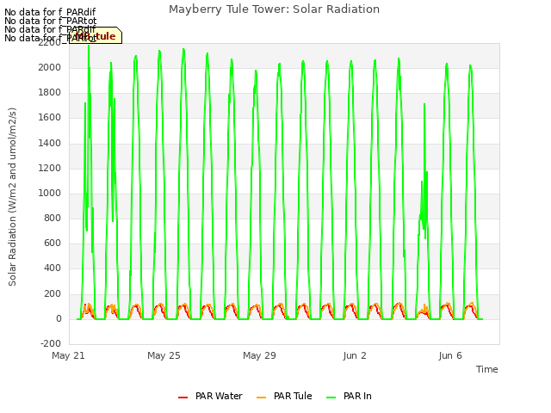The image size is (551, 413).
Task: Click the red PAR Water legend swatch
Action: pyautogui.click(x=183, y=398)
